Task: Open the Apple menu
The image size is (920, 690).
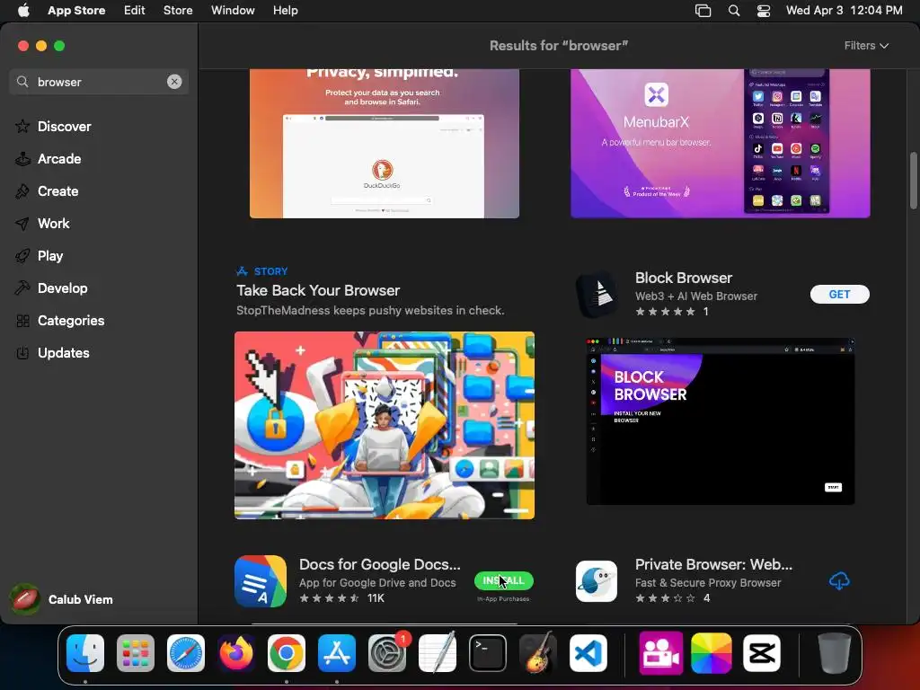Action: [23, 10]
